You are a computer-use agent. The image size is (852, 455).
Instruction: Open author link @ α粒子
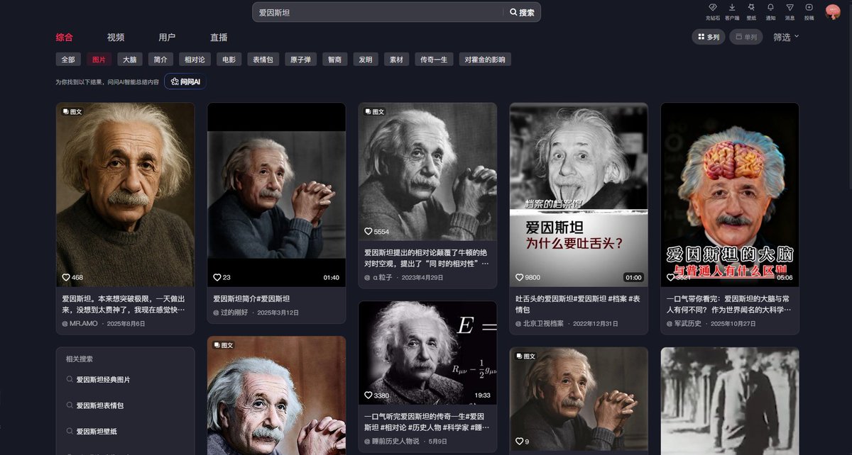pyautogui.click(x=378, y=277)
